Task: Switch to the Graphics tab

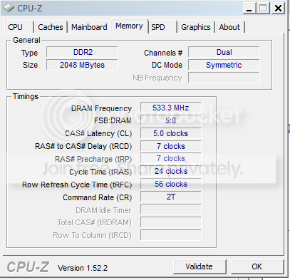Action: click(x=196, y=27)
